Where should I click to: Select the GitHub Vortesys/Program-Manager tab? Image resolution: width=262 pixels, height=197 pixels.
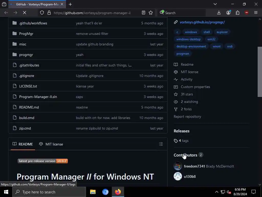coord(37,4)
